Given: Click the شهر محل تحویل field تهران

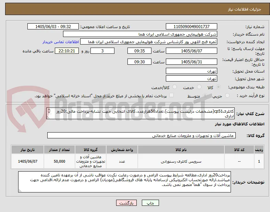Looking at the screenshot, I should (191, 79).
